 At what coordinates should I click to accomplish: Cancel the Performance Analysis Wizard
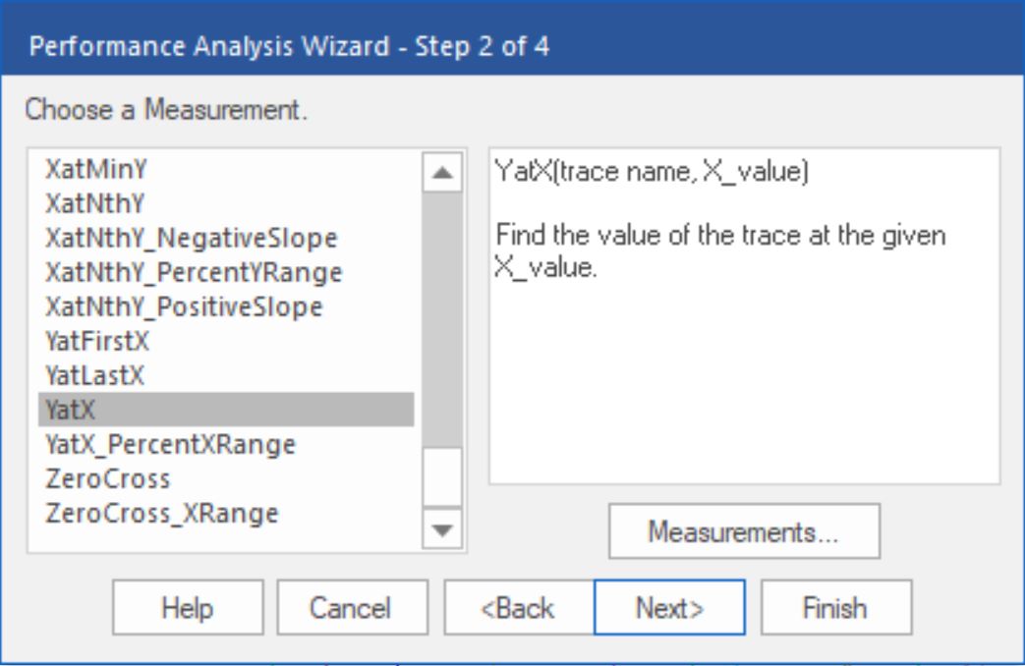(x=352, y=608)
